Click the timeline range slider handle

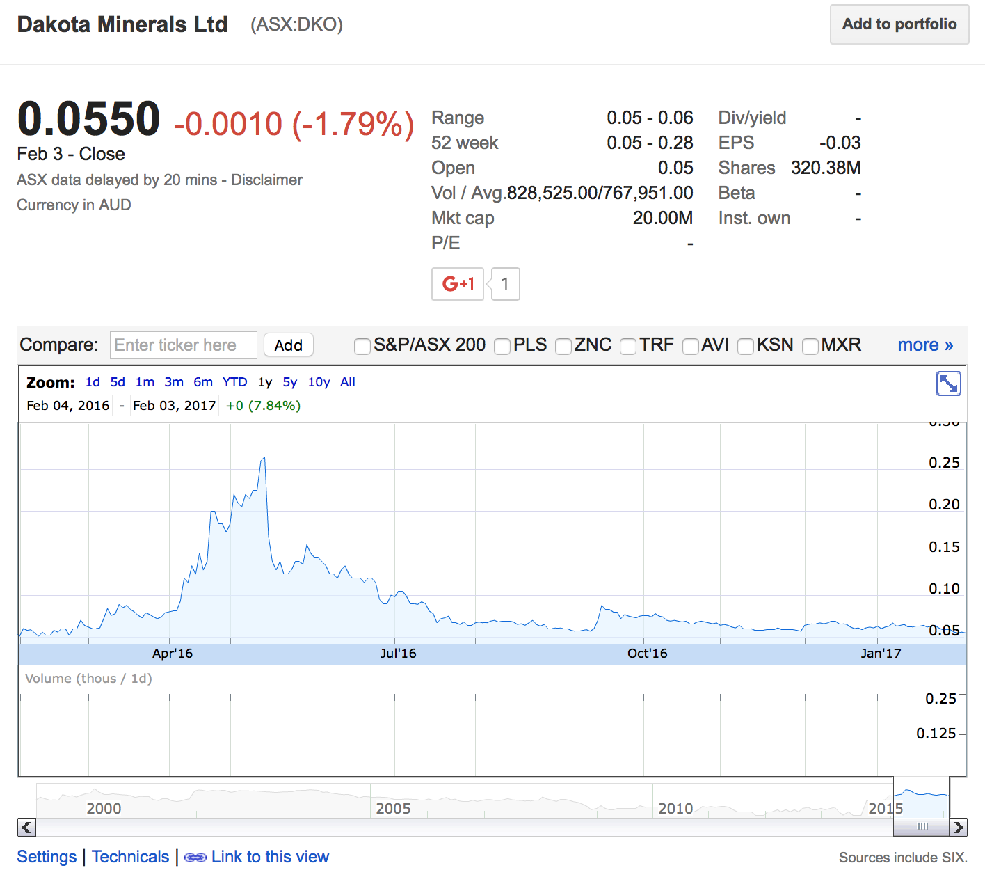point(922,827)
